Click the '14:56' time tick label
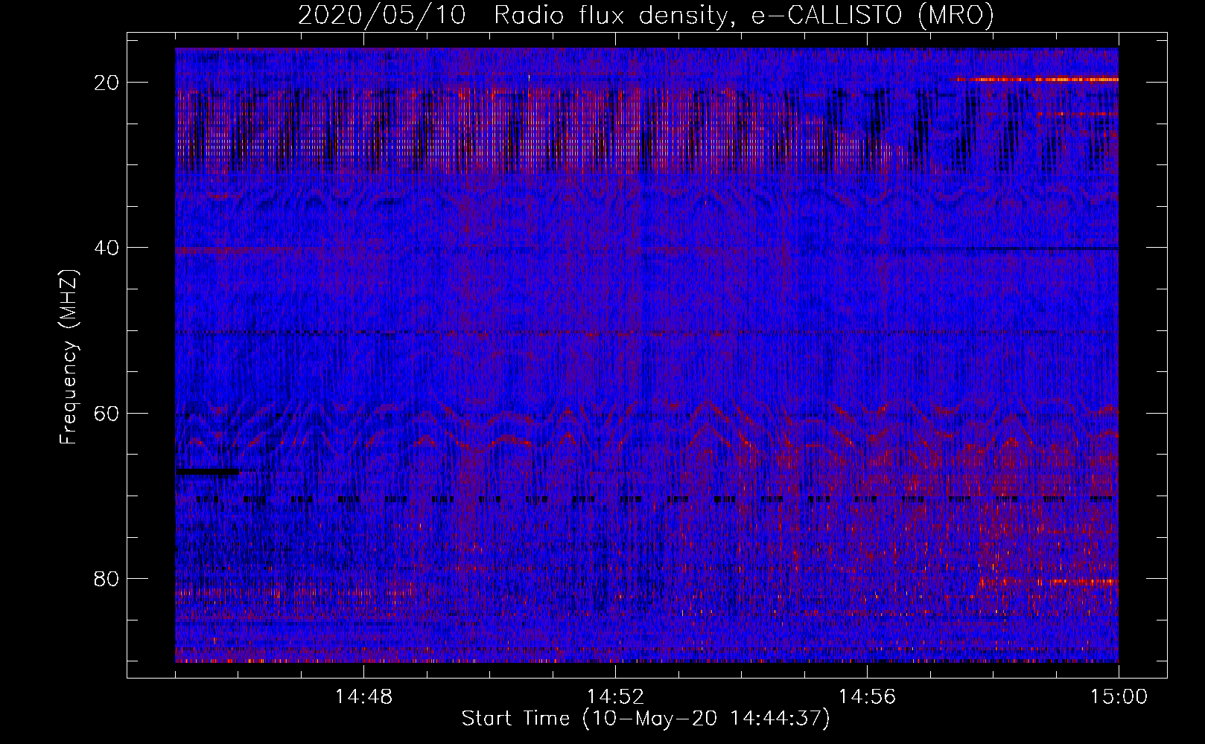The image size is (1205, 744). click(x=867, y=697)
